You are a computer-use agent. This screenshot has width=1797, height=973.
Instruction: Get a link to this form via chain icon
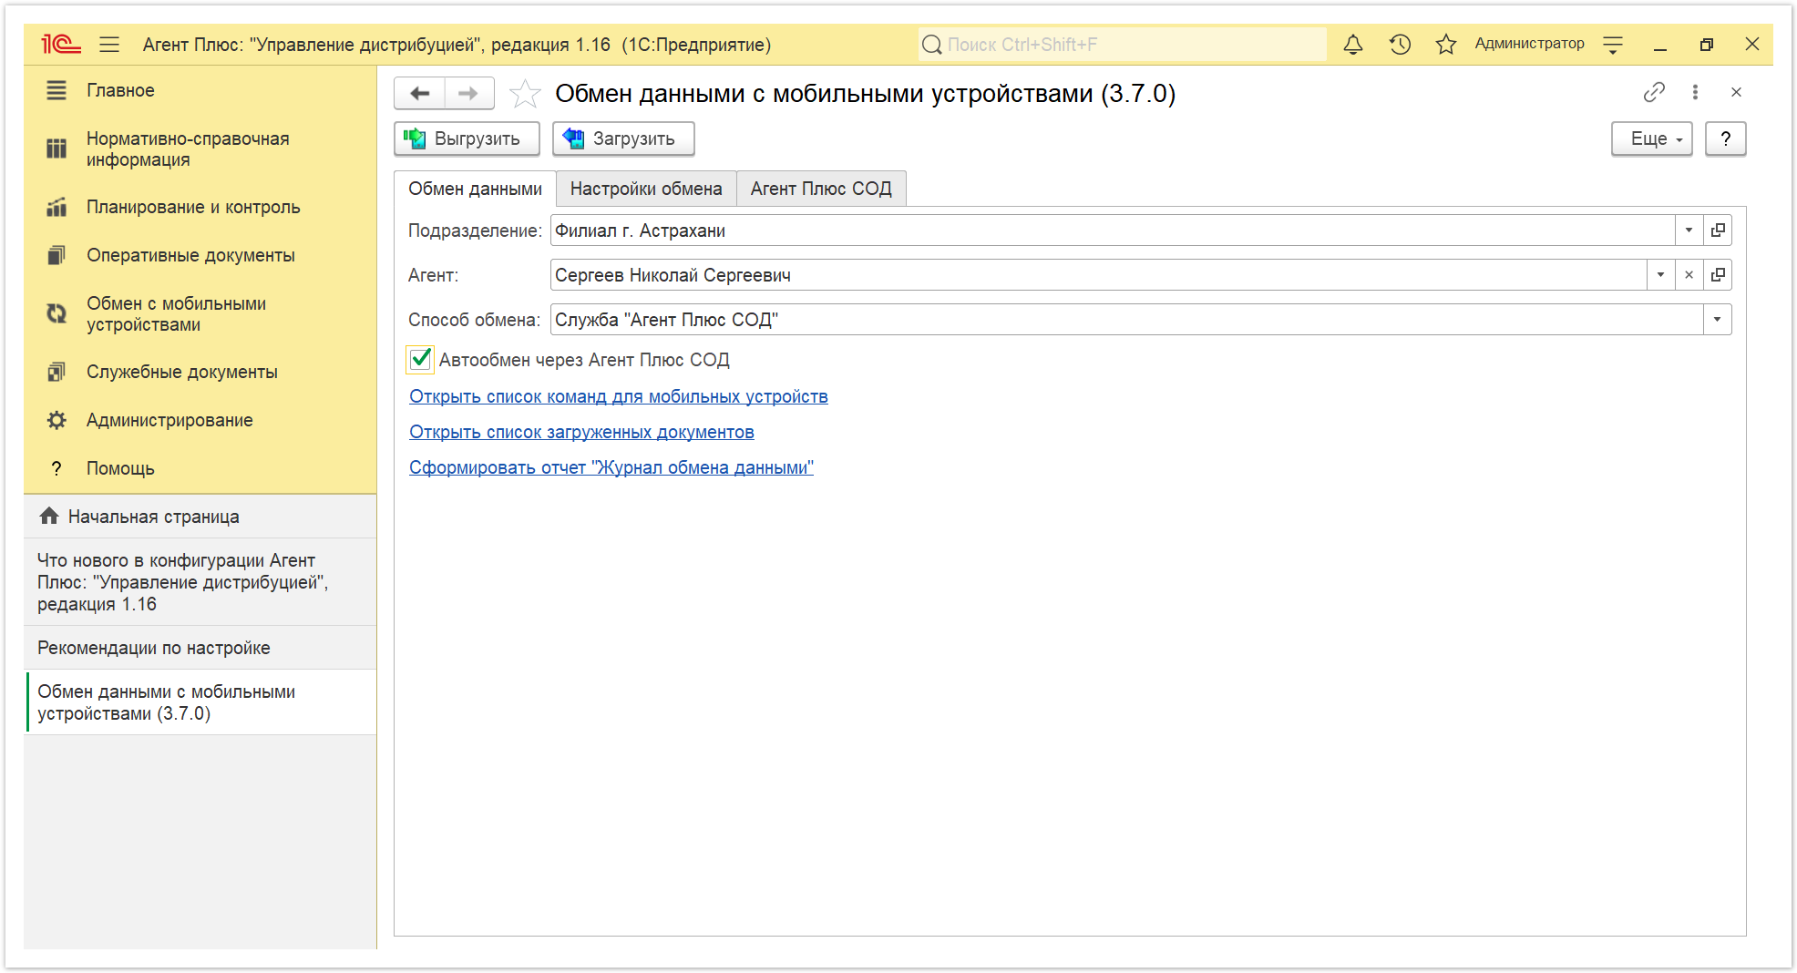1654,92
